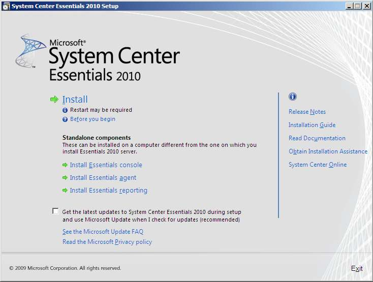The image size is (373, 282).
Task: Click Obtain Installation Assistance
Action: coord(328,151)
